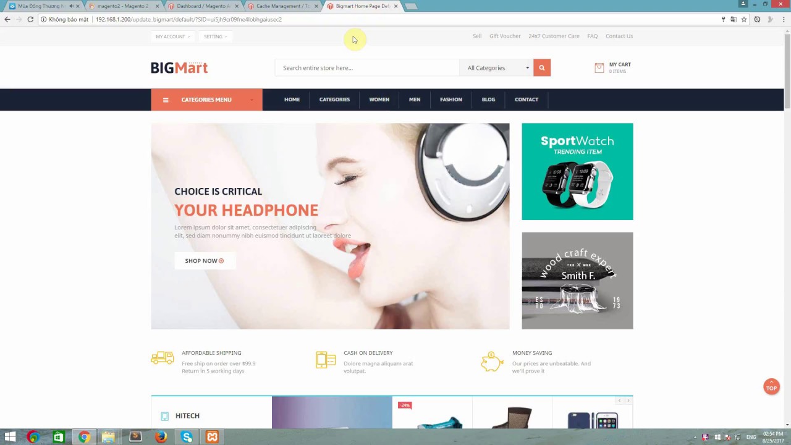Open the My Account dropdown
Screen dimensions: 791x445
pos(172,36)
